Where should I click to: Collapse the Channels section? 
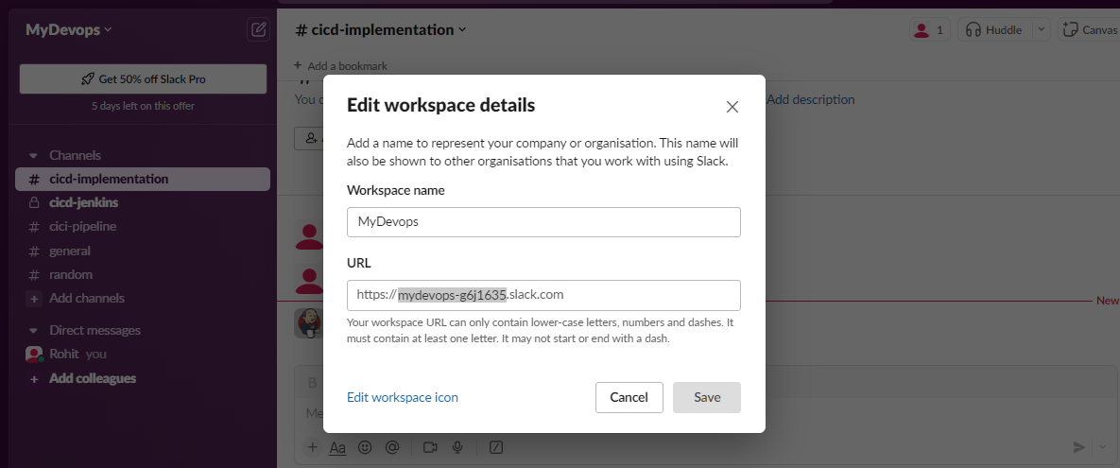33,155
